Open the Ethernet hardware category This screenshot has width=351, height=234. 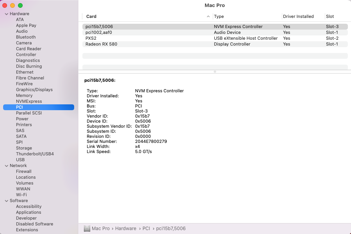tap(25, 72)
